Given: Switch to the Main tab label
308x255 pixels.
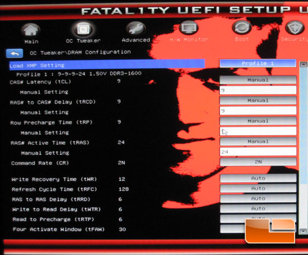Looking at the screenshot, I should (31, 41).
